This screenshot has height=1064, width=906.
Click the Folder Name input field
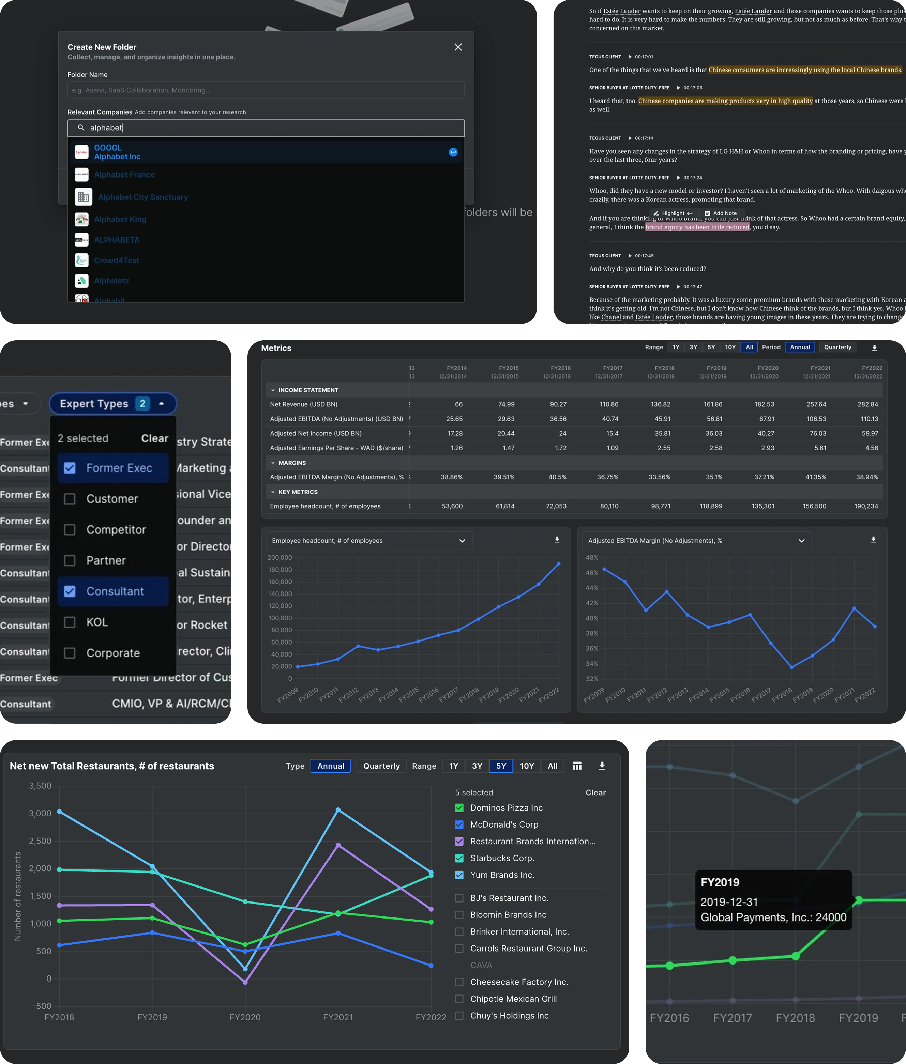[266, 90]
